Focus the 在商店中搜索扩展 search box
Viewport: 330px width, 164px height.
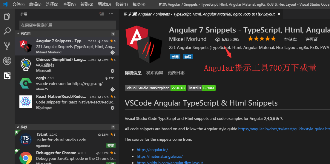68,25
